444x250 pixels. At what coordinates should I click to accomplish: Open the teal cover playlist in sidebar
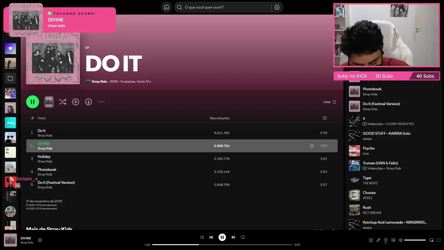[x=10, y=123]
